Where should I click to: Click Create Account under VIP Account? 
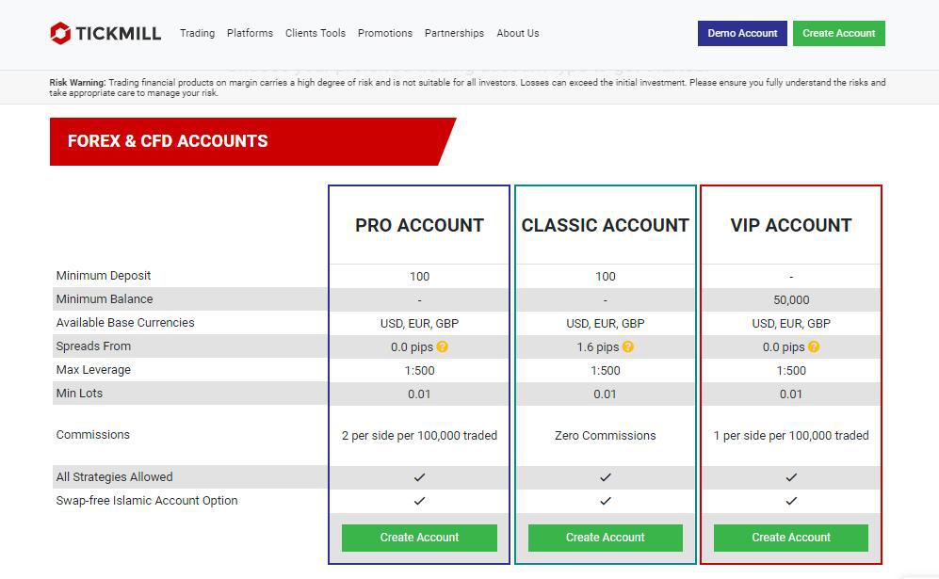pos(791,538)
